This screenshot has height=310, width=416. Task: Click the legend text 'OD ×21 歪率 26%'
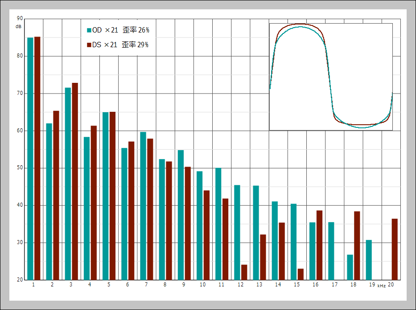click(121, 30)
